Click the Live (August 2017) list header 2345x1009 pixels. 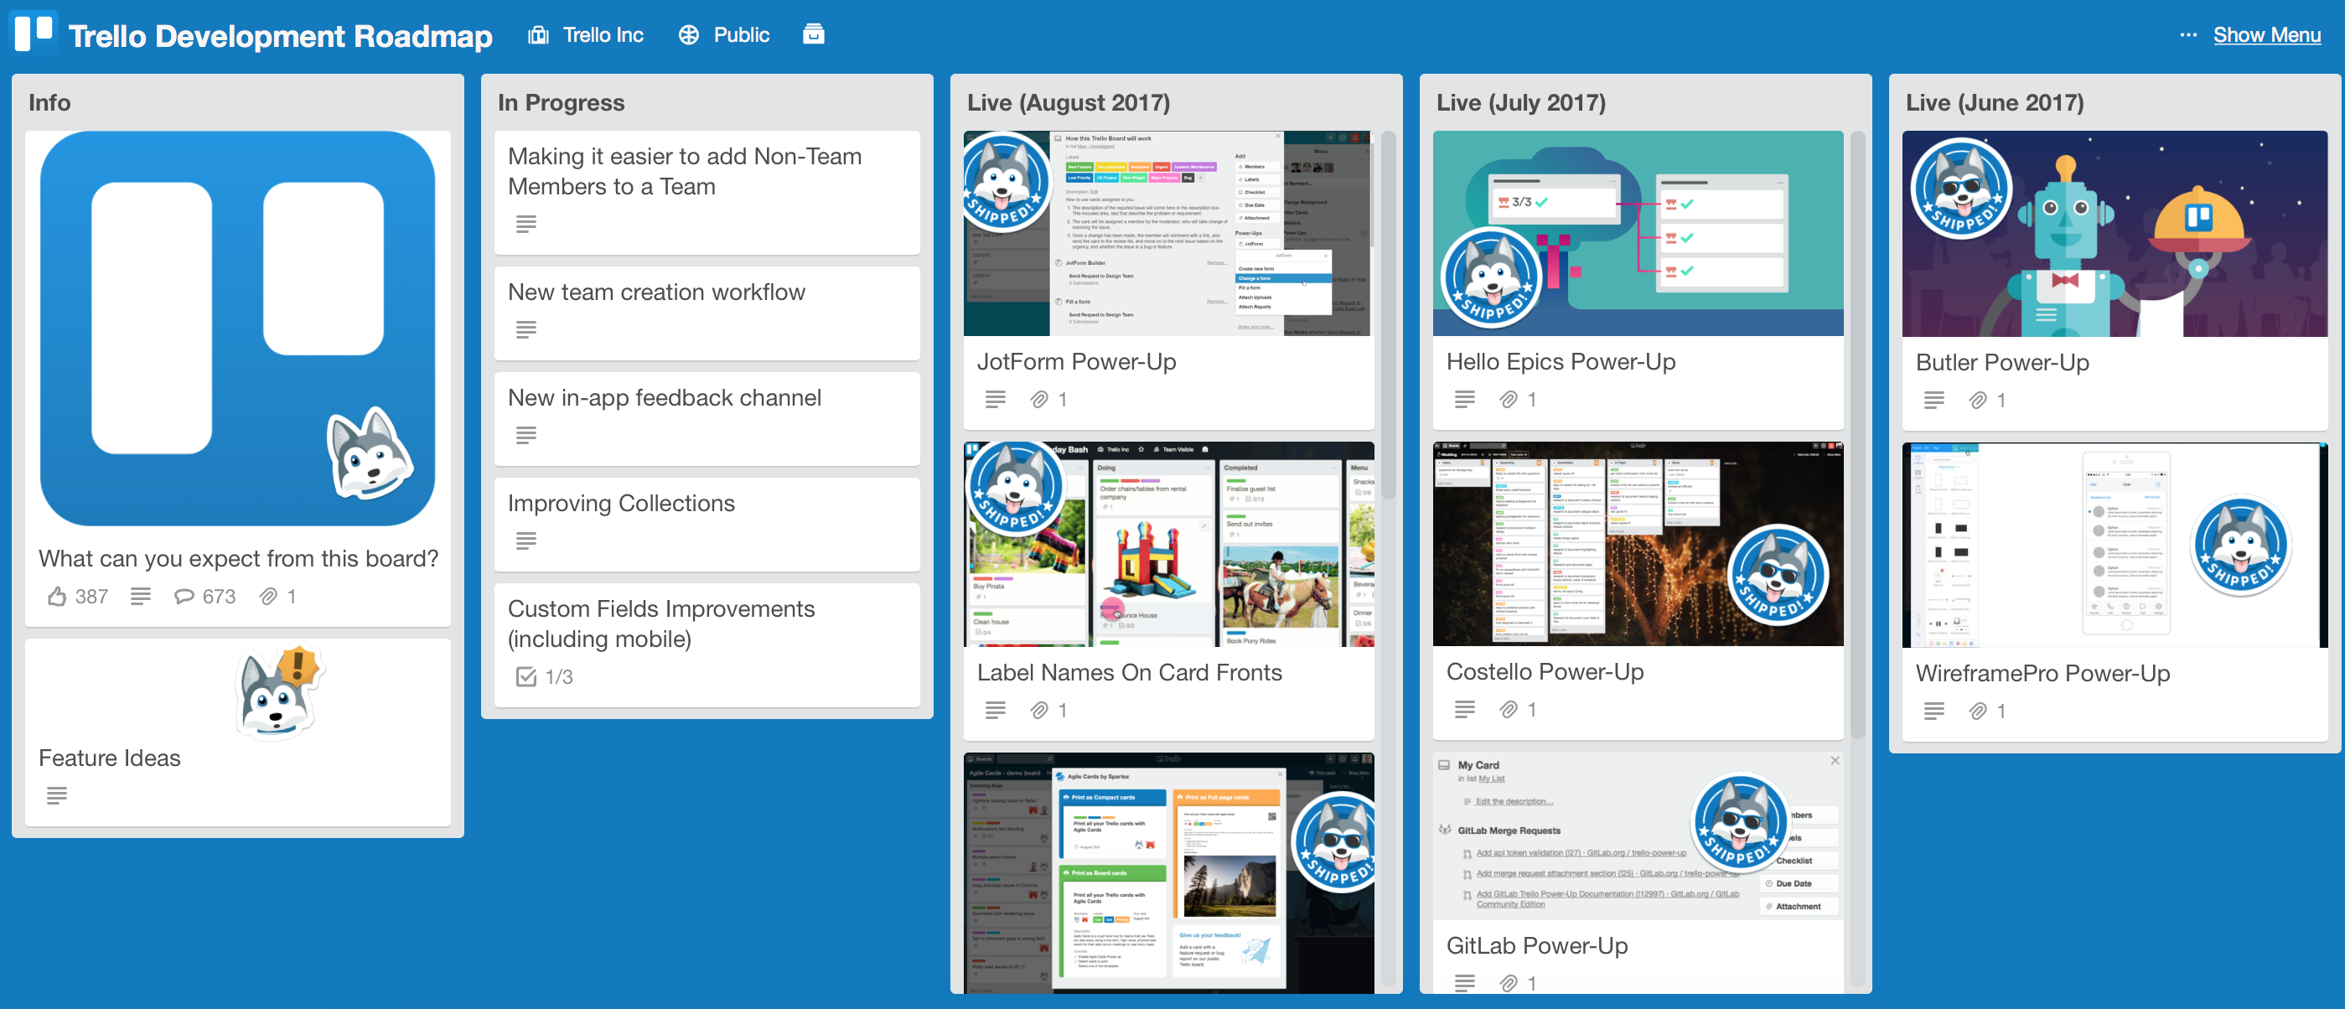click(1069, 103)
